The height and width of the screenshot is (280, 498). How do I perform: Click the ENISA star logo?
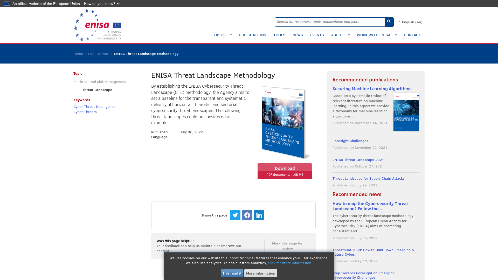[86, 25]
